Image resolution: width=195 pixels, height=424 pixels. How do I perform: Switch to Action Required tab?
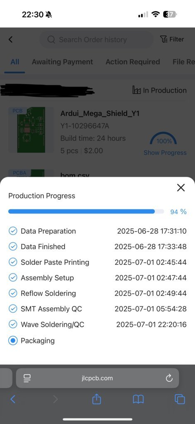tap(132, 62)
